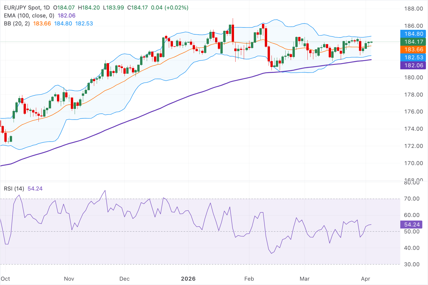Select the RSI 70.00 overbought dashed line
Screen dimensions: 428x285
click(x=200, y=198)
